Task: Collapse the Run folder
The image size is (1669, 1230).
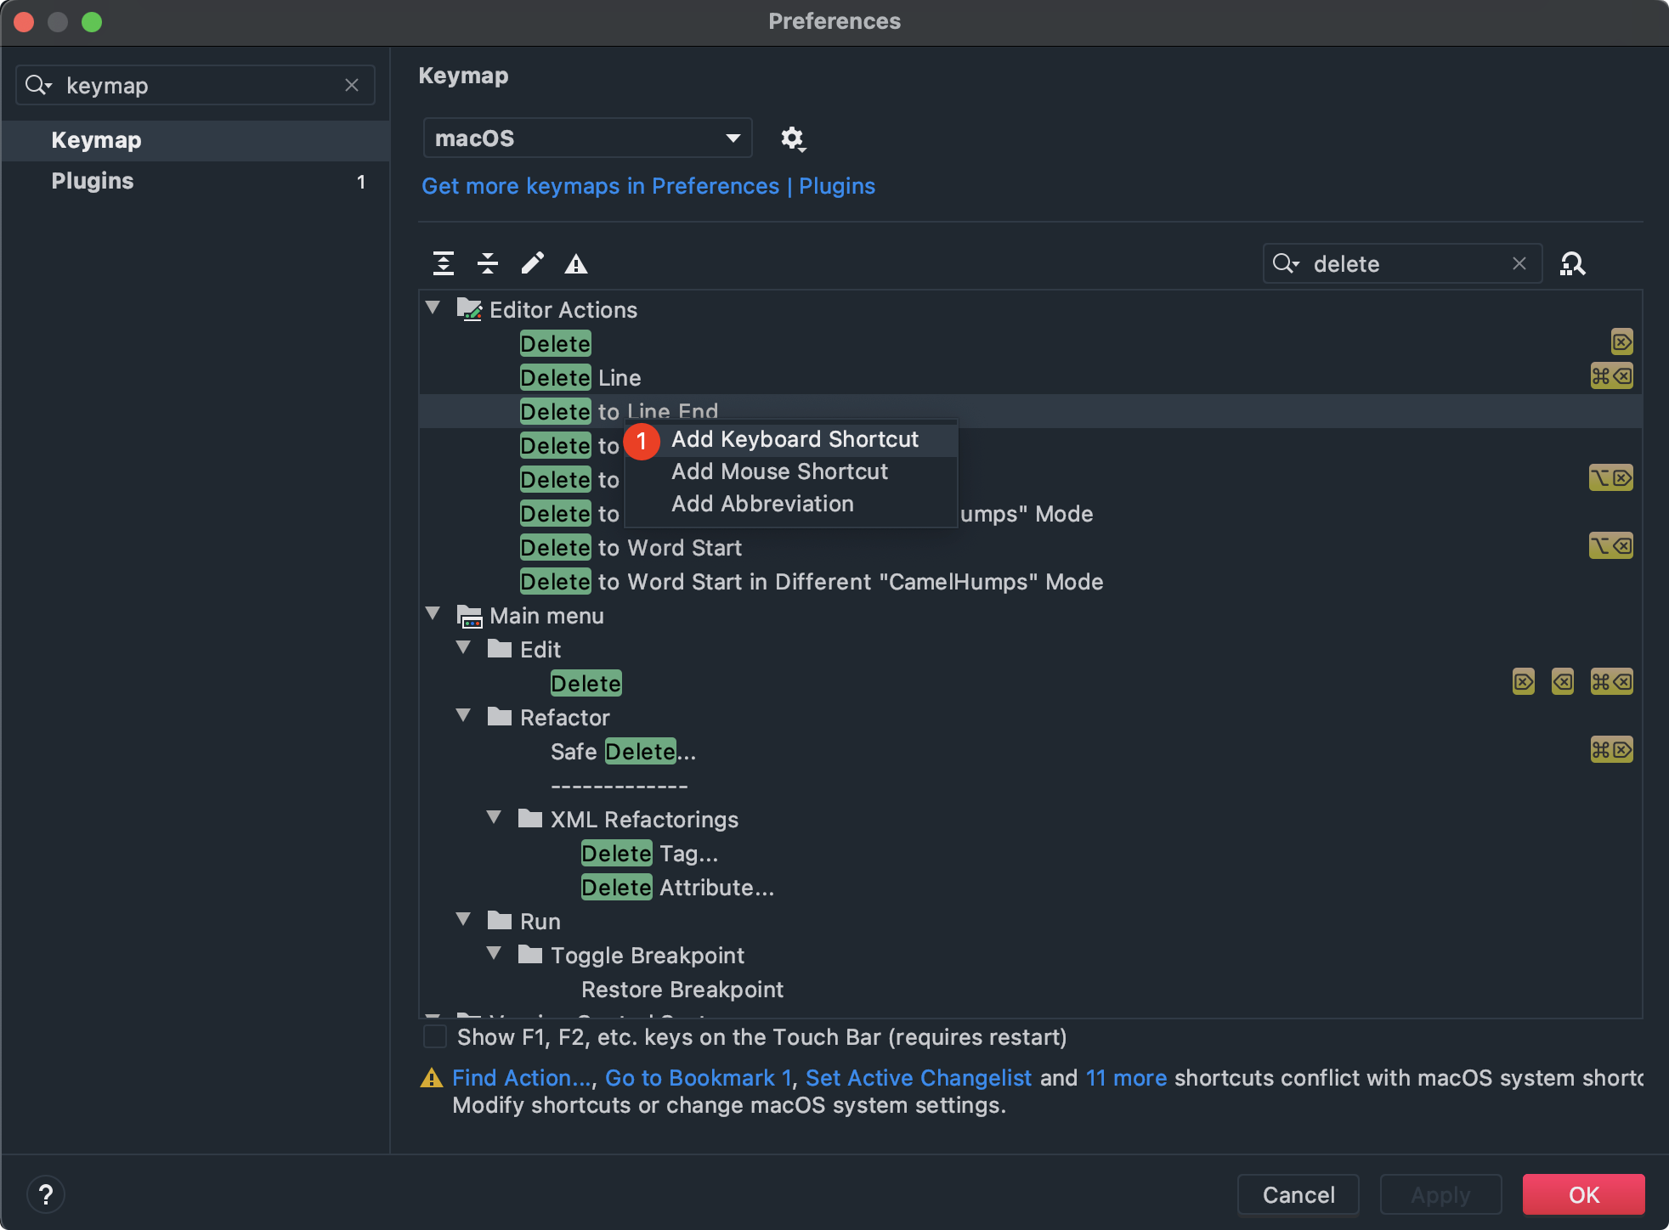Action: pos(463,920)
